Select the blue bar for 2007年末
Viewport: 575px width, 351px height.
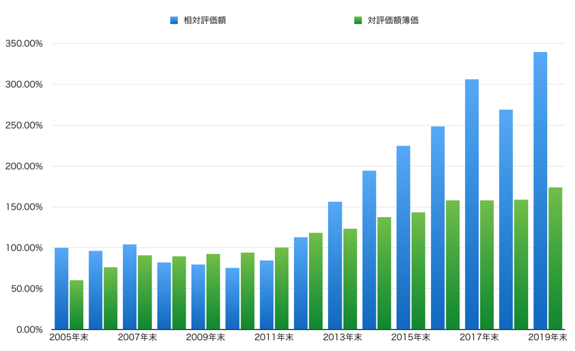point(130,287)
